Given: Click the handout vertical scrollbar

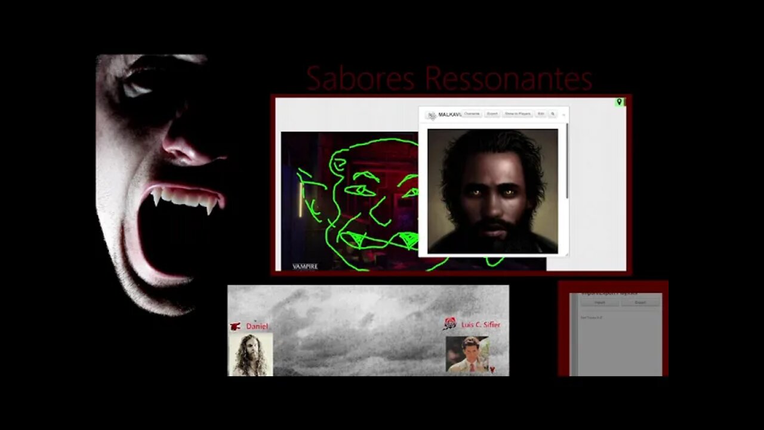Looking at the screenshot, I should 567,161.
